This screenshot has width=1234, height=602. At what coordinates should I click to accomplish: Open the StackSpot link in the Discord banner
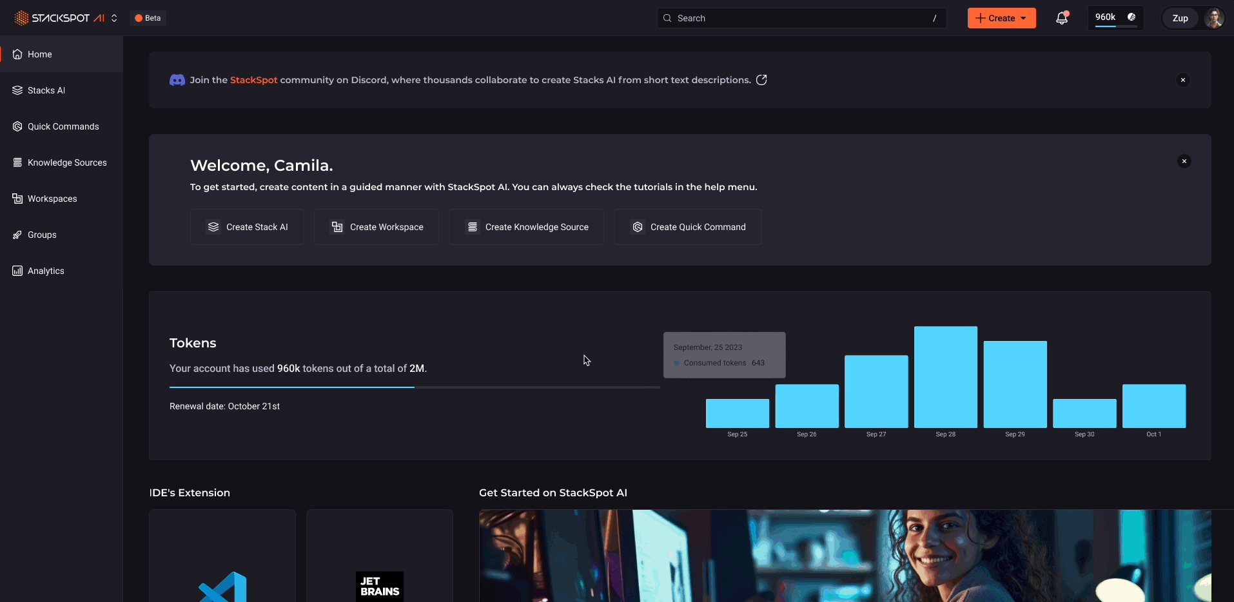(x=253, y=80)
